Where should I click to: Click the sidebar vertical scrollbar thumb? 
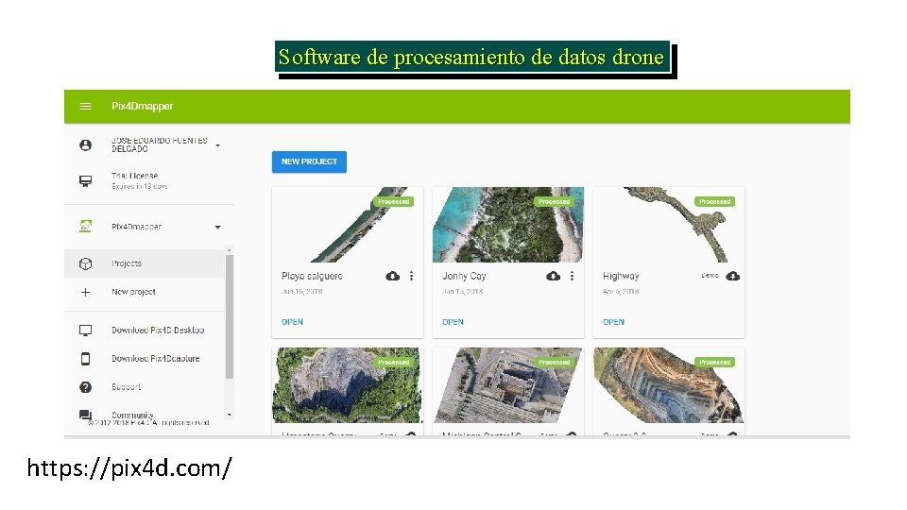230,316
